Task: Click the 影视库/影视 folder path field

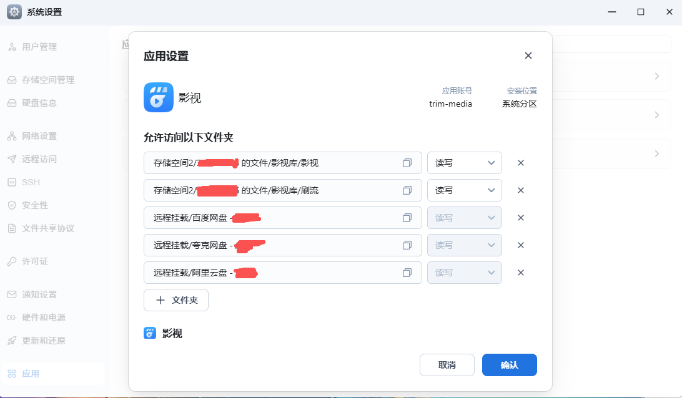Action: 283,163
